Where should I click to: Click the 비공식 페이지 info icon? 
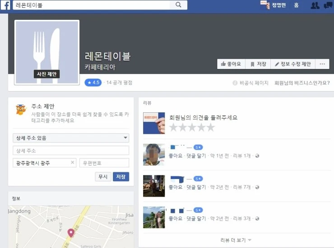pos(235,83)
